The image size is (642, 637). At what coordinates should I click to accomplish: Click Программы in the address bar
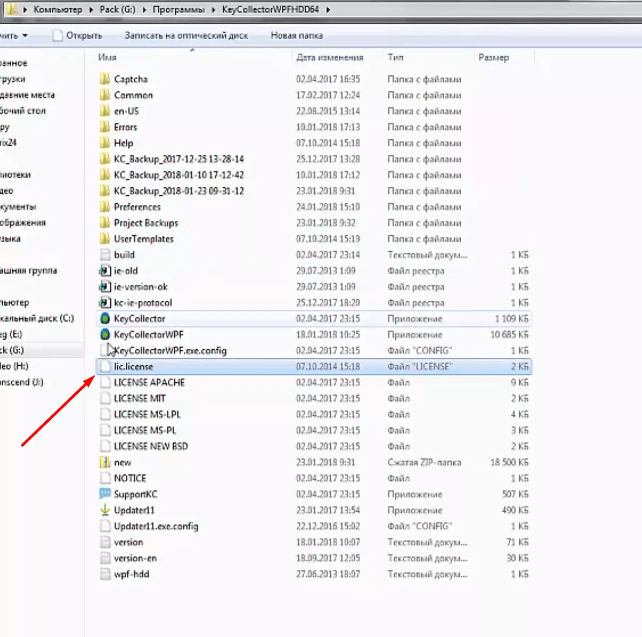click(179, 10)
